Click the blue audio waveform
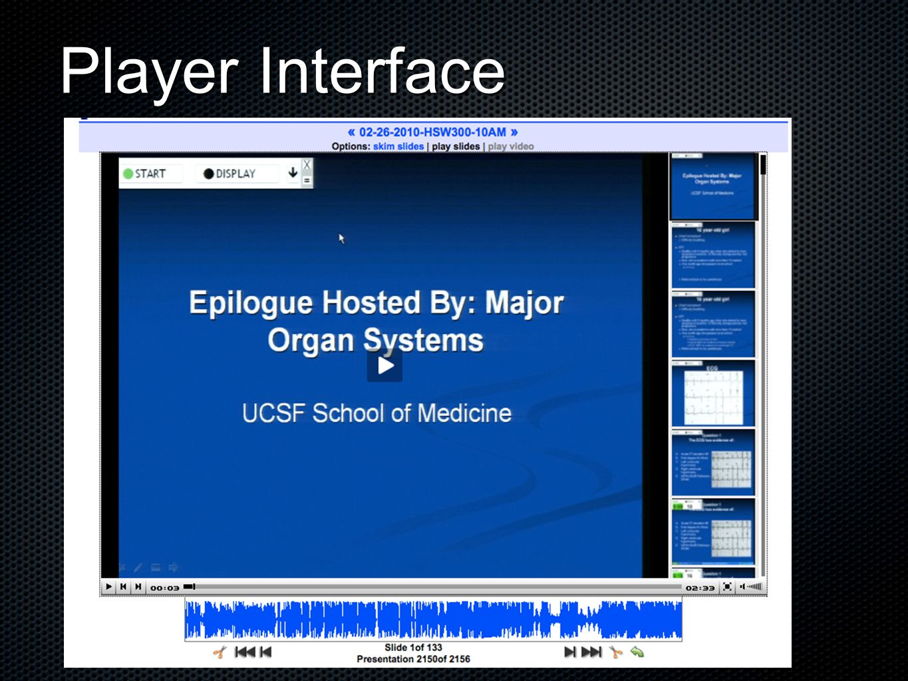908x681 pixels. (433, 620)
